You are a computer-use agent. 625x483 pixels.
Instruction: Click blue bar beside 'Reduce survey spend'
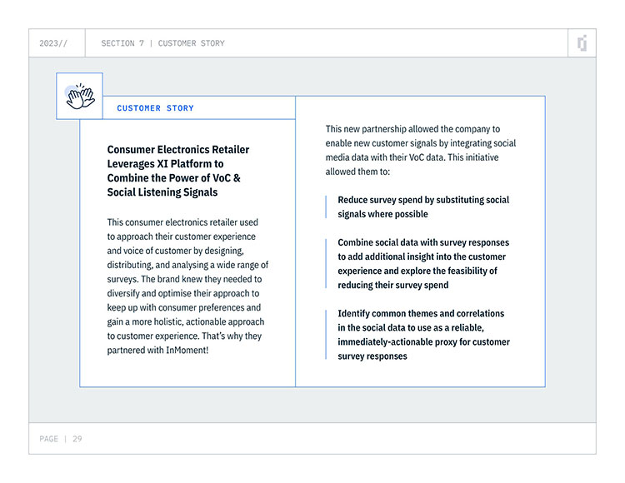click(326, 207)
